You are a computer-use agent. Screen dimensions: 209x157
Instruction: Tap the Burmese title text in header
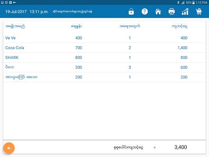[x=72, y=11]
